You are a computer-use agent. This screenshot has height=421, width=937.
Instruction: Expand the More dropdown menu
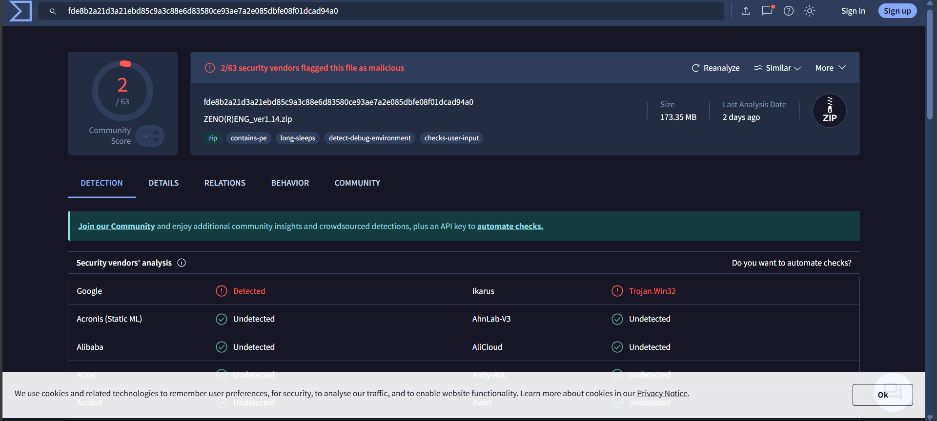[831, 68]
